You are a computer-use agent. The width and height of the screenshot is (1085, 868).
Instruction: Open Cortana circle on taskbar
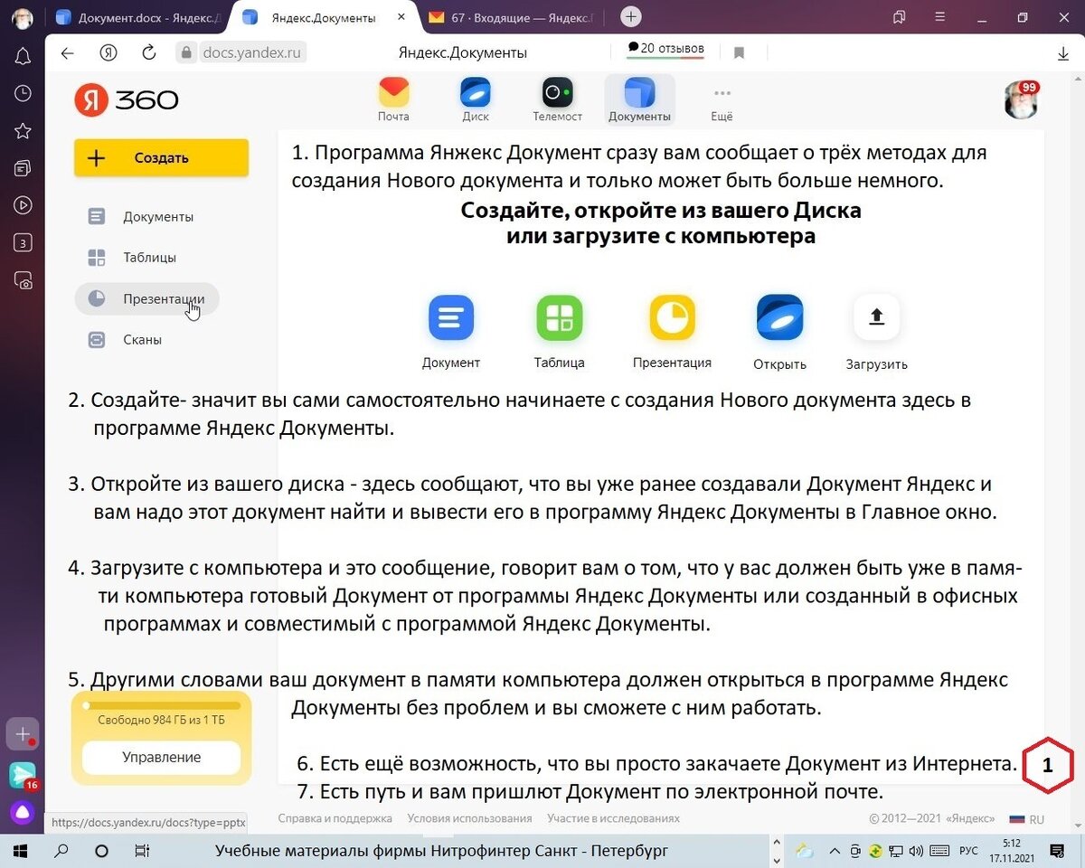(x=101, y=851)
